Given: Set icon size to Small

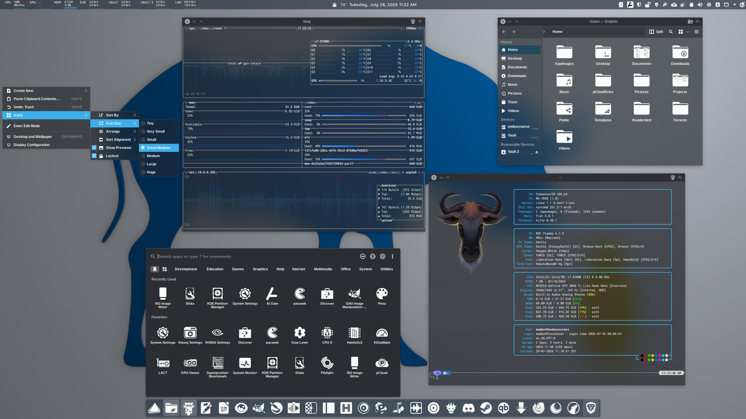Looking at the screenshot, I should (x=159, y=140).
